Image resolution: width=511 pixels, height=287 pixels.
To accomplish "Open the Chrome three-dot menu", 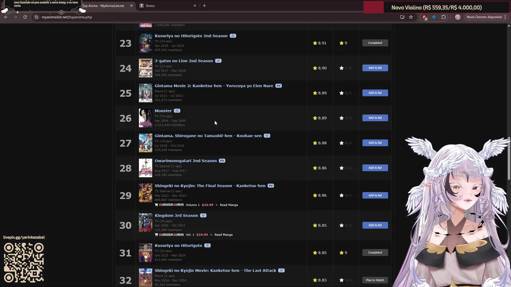I will point(505,17).
